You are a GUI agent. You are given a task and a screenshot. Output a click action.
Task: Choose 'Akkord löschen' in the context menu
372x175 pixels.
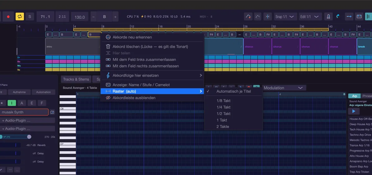(x=153, y=47)
